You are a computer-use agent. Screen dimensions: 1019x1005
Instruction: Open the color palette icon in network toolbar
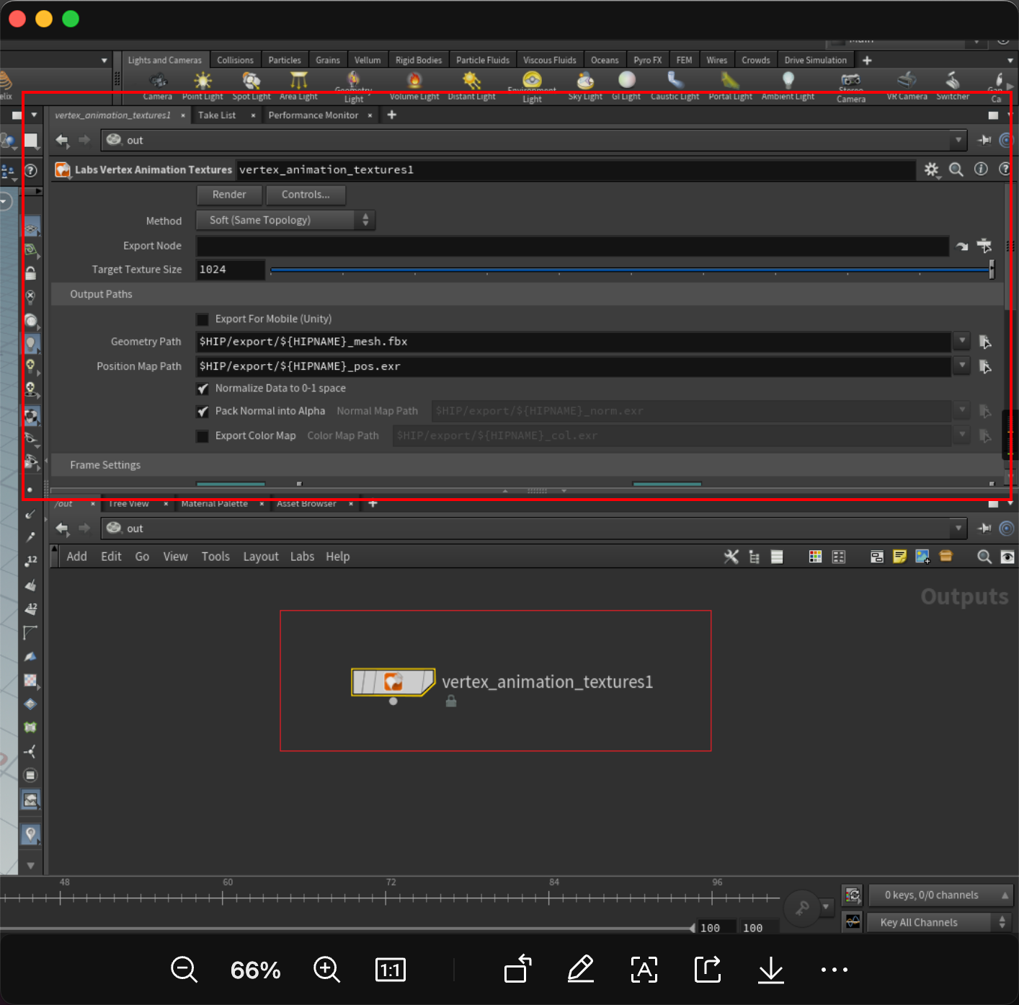815,557
